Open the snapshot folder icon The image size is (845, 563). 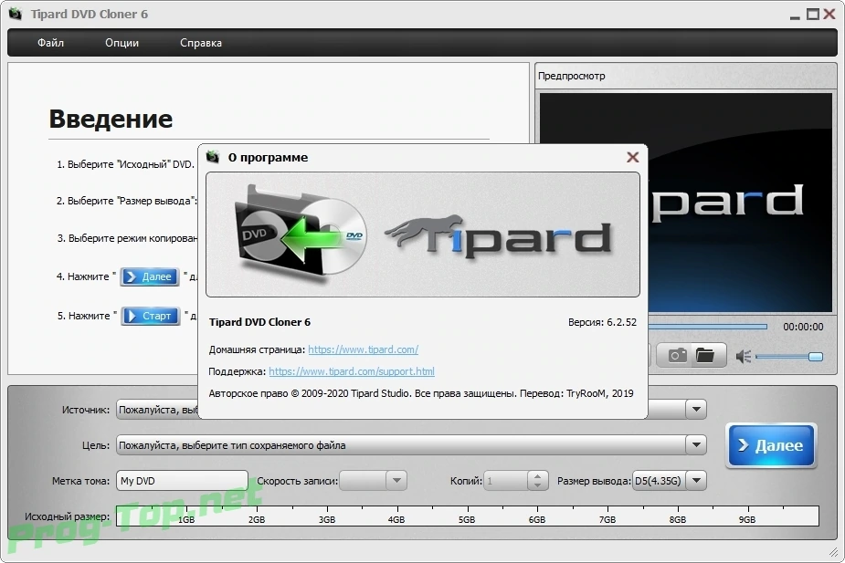705,355
